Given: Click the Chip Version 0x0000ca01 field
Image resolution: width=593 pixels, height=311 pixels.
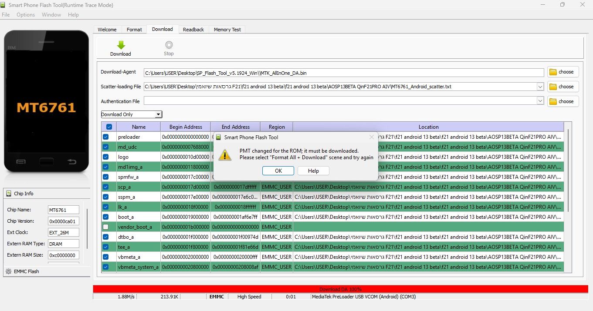Looking at the screenshot, I should point(64,221).
